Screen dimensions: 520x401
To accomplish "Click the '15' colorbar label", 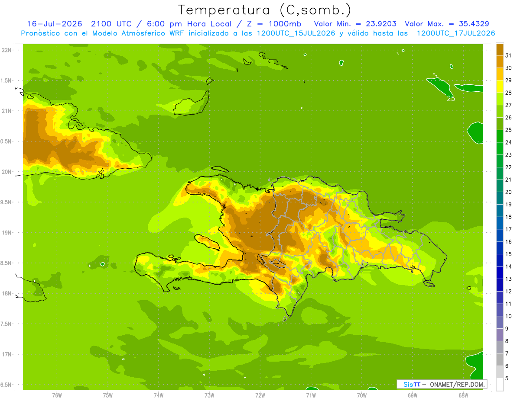I will 508,254.
